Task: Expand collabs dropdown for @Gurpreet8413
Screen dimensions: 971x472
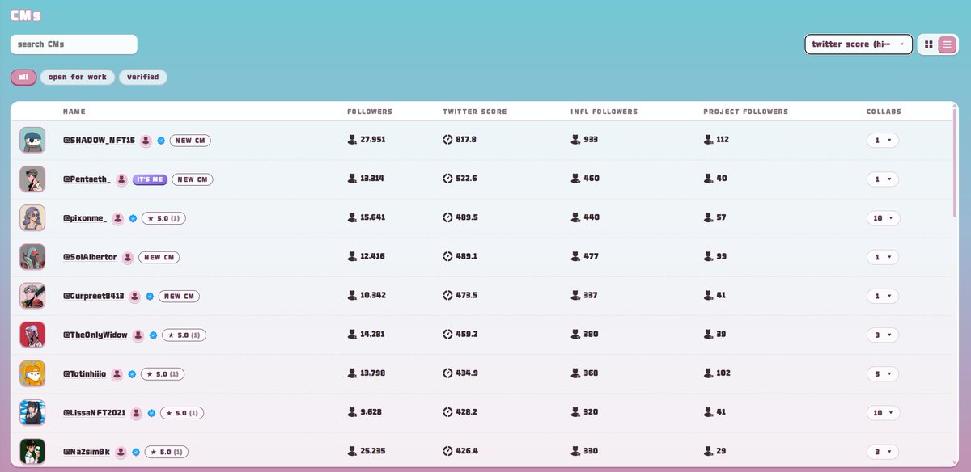Action: point(882,296)
